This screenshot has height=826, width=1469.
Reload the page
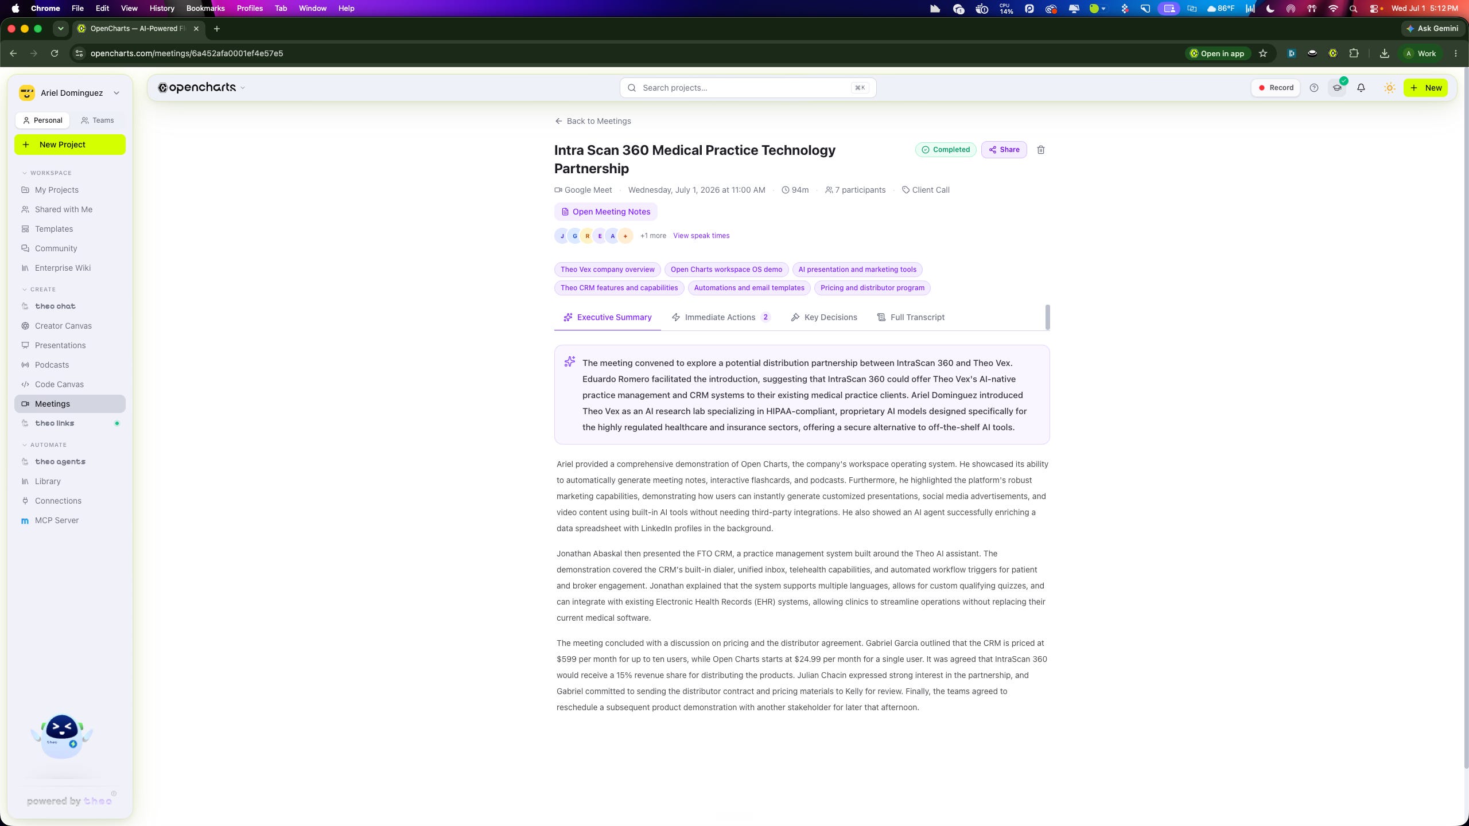pyautogui.click(x=55, y=53)
